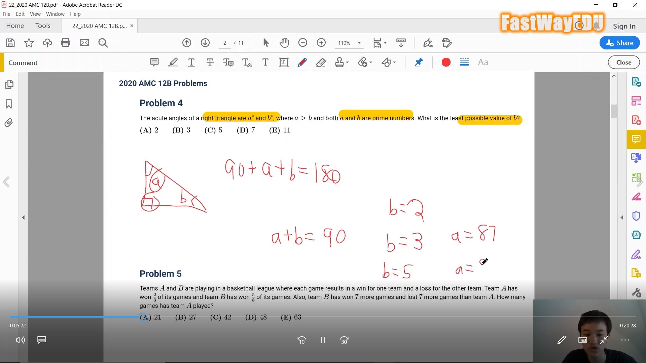Toggle the pencil drawing tool
Image resolution: width=646 pixels, height=363 pixels.
tap(302, 62)
